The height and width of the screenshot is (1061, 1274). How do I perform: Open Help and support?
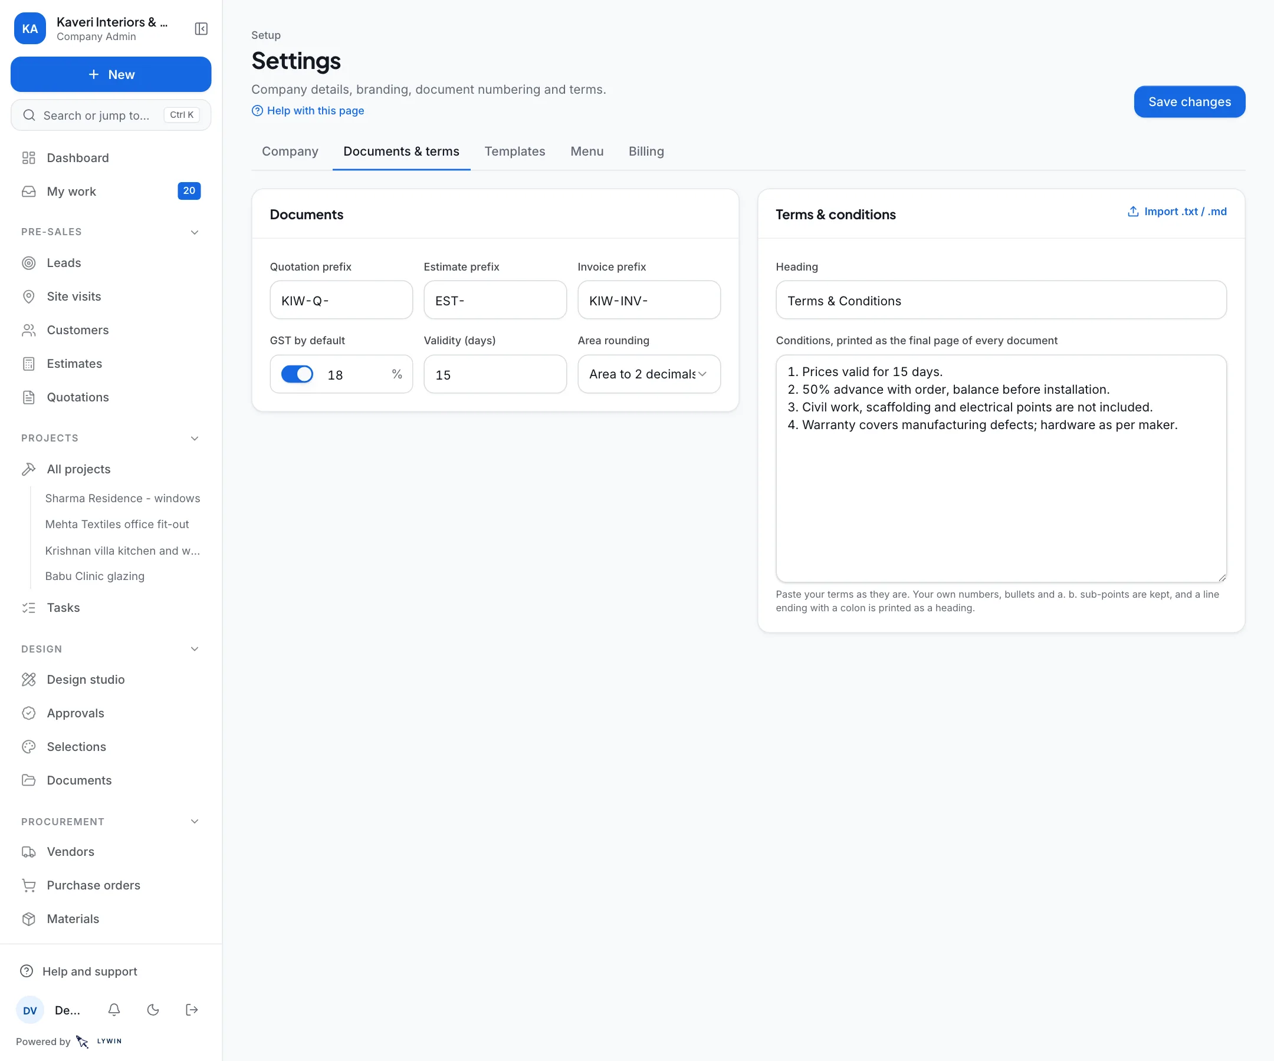click(x=111, y=971)
